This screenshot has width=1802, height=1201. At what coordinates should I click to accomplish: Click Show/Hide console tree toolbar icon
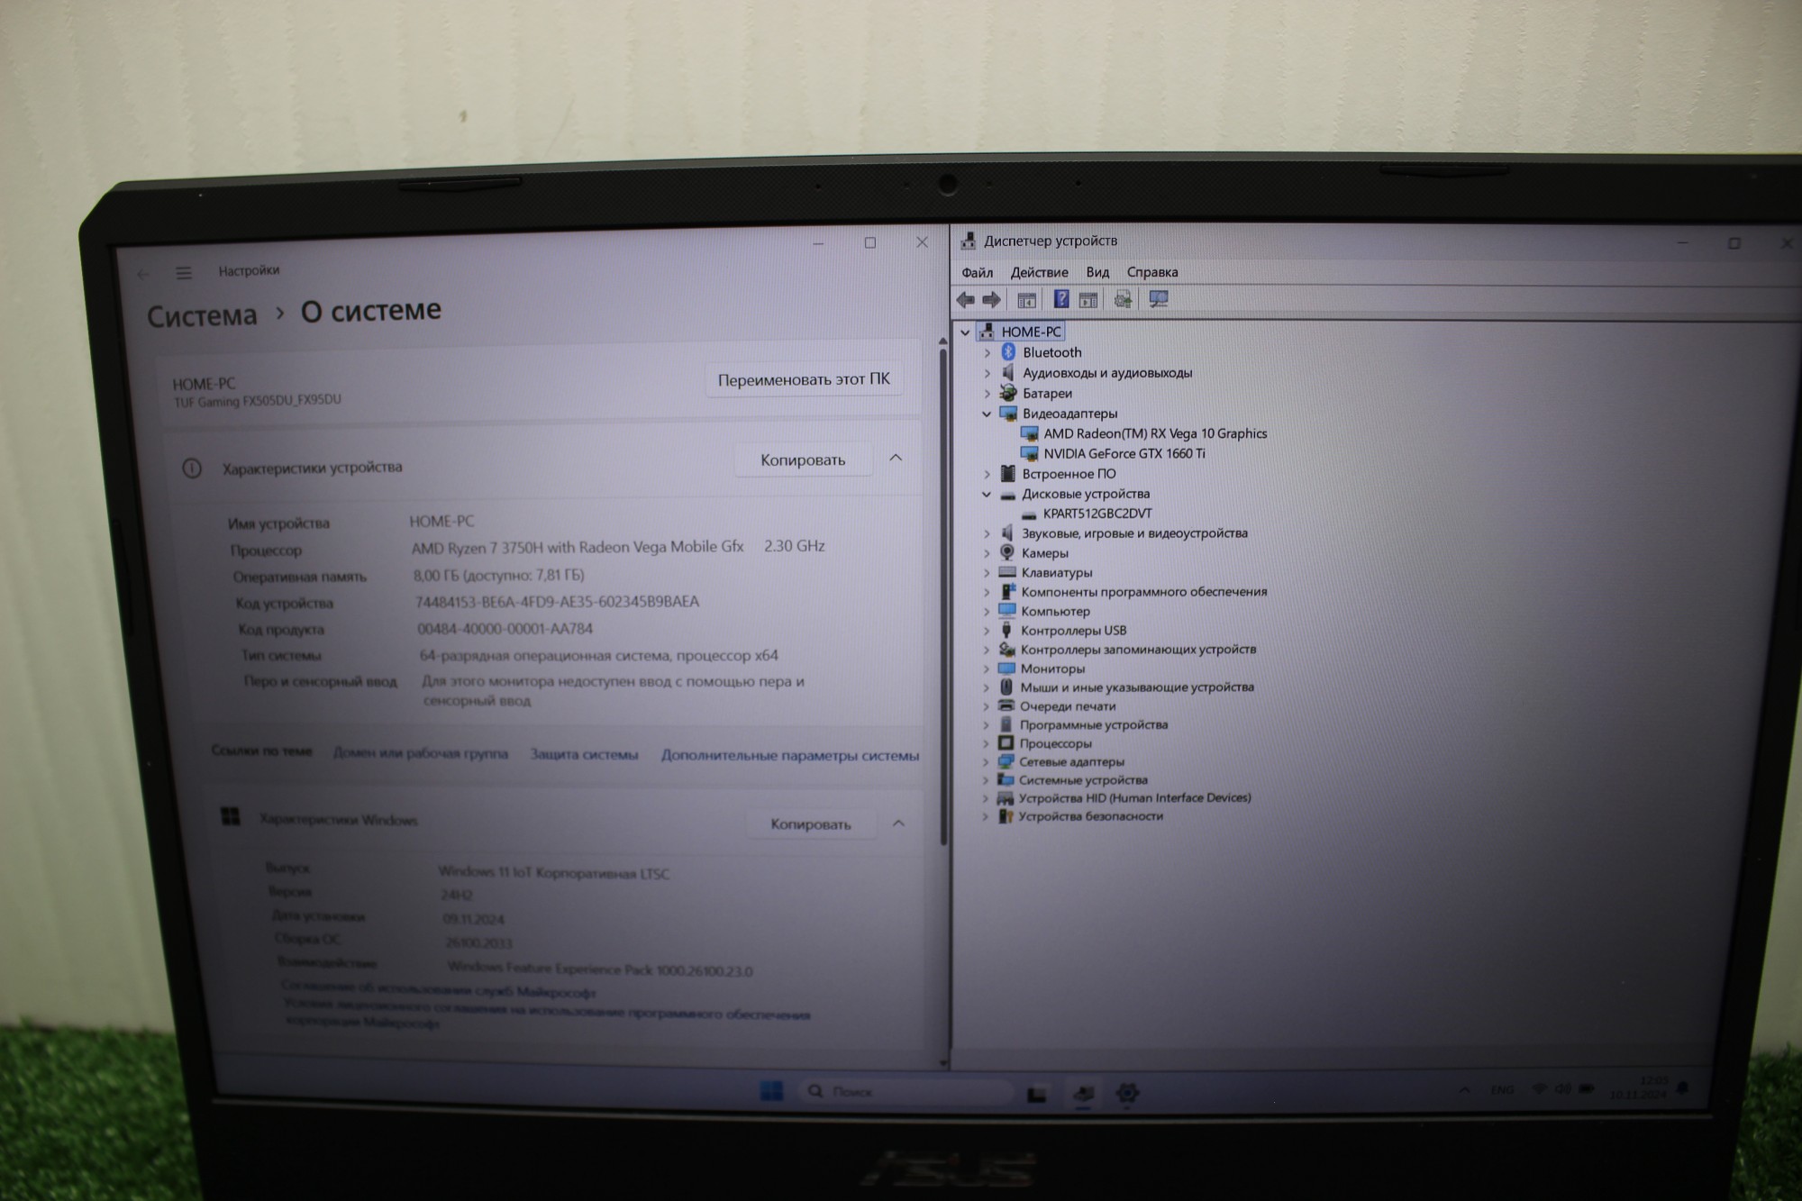click(x=1026, y=300)
